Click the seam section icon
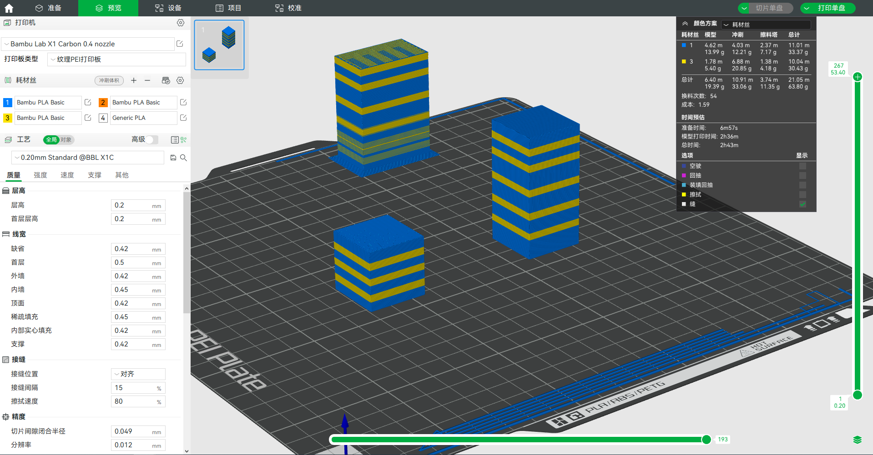Viewport: 873px width, 455px height. tap(6, 360)
